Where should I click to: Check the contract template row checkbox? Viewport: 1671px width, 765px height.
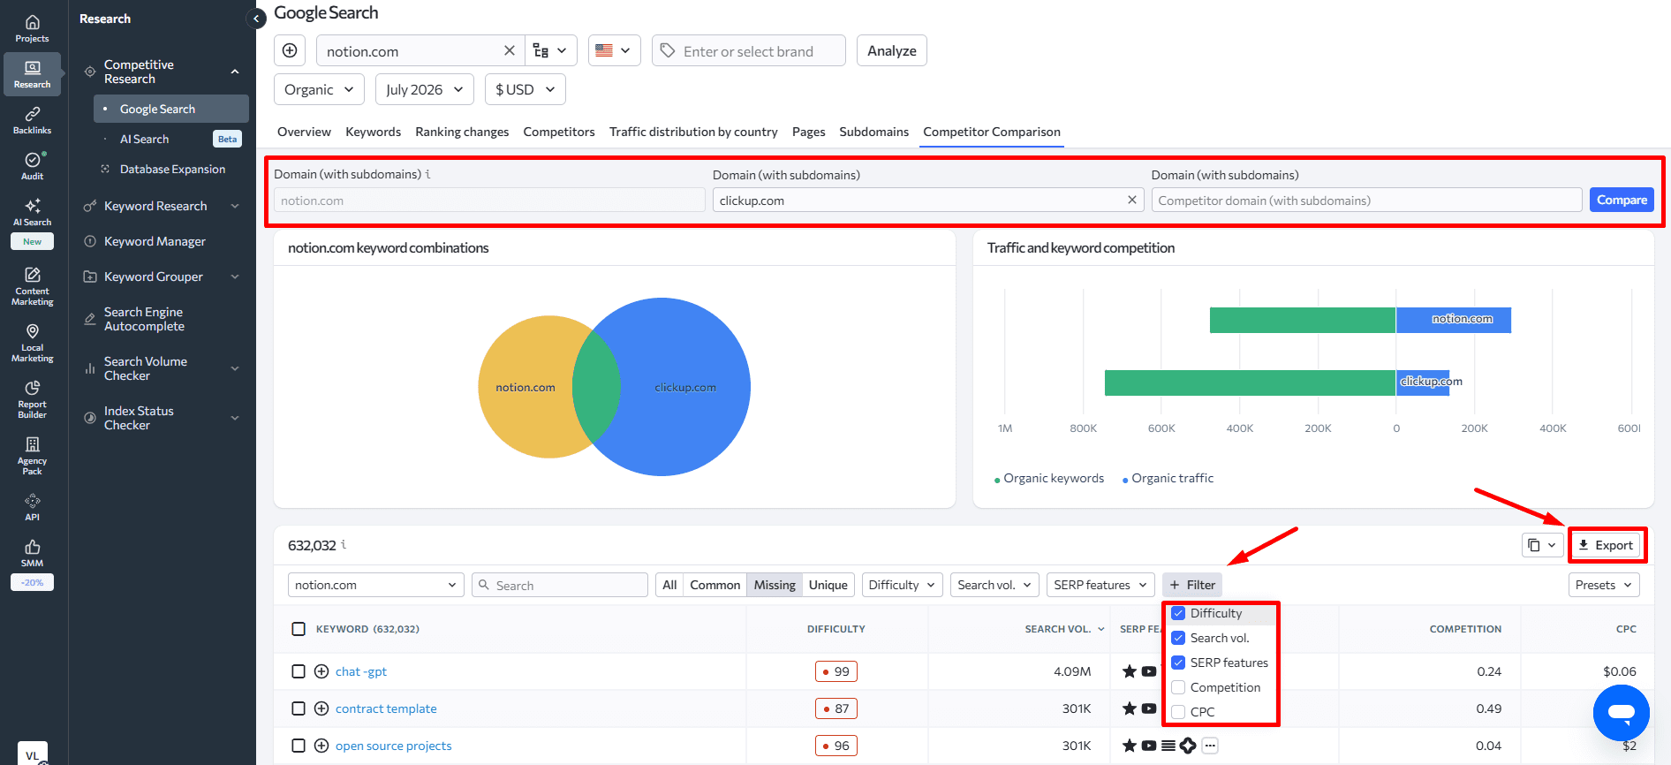point(299,708)
